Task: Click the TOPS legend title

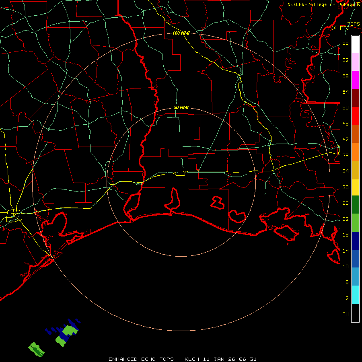Action: [x=354, y=24]
